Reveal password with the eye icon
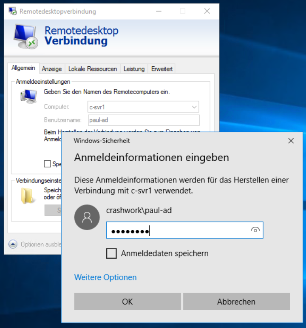306x328 pixels. (255, 230)
